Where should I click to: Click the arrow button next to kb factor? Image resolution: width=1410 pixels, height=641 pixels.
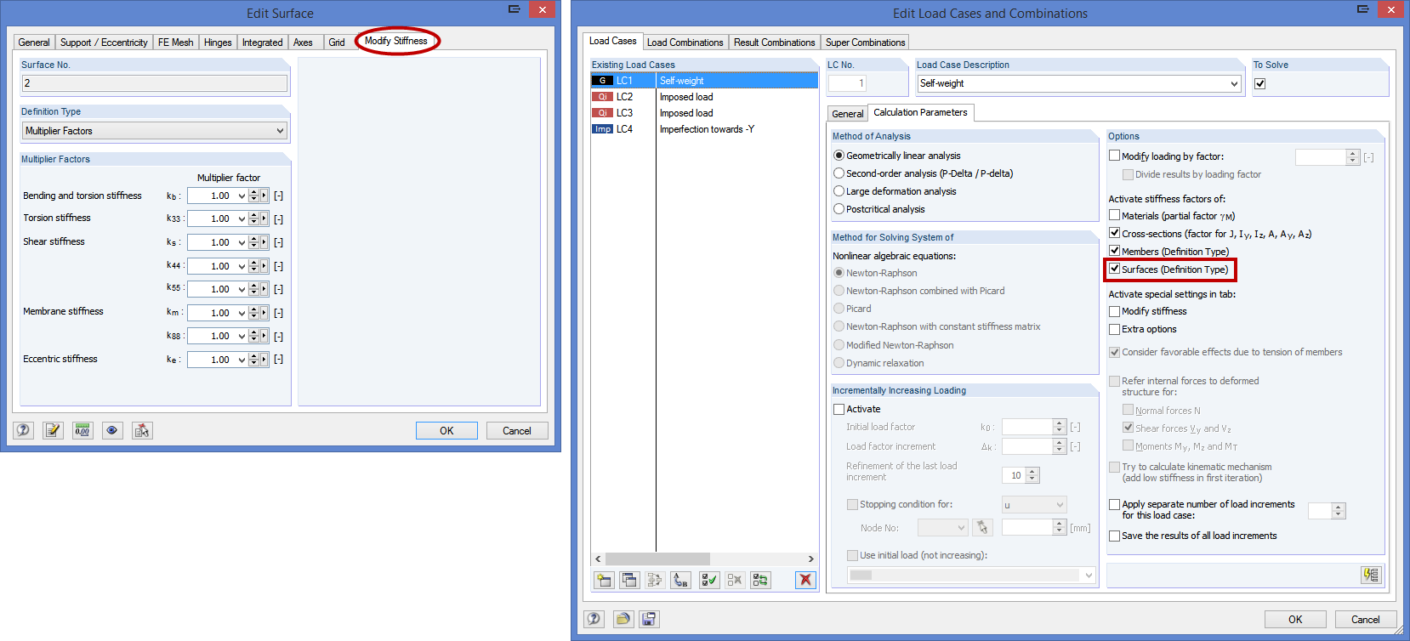pyautogui.click(x=264, y=196)
